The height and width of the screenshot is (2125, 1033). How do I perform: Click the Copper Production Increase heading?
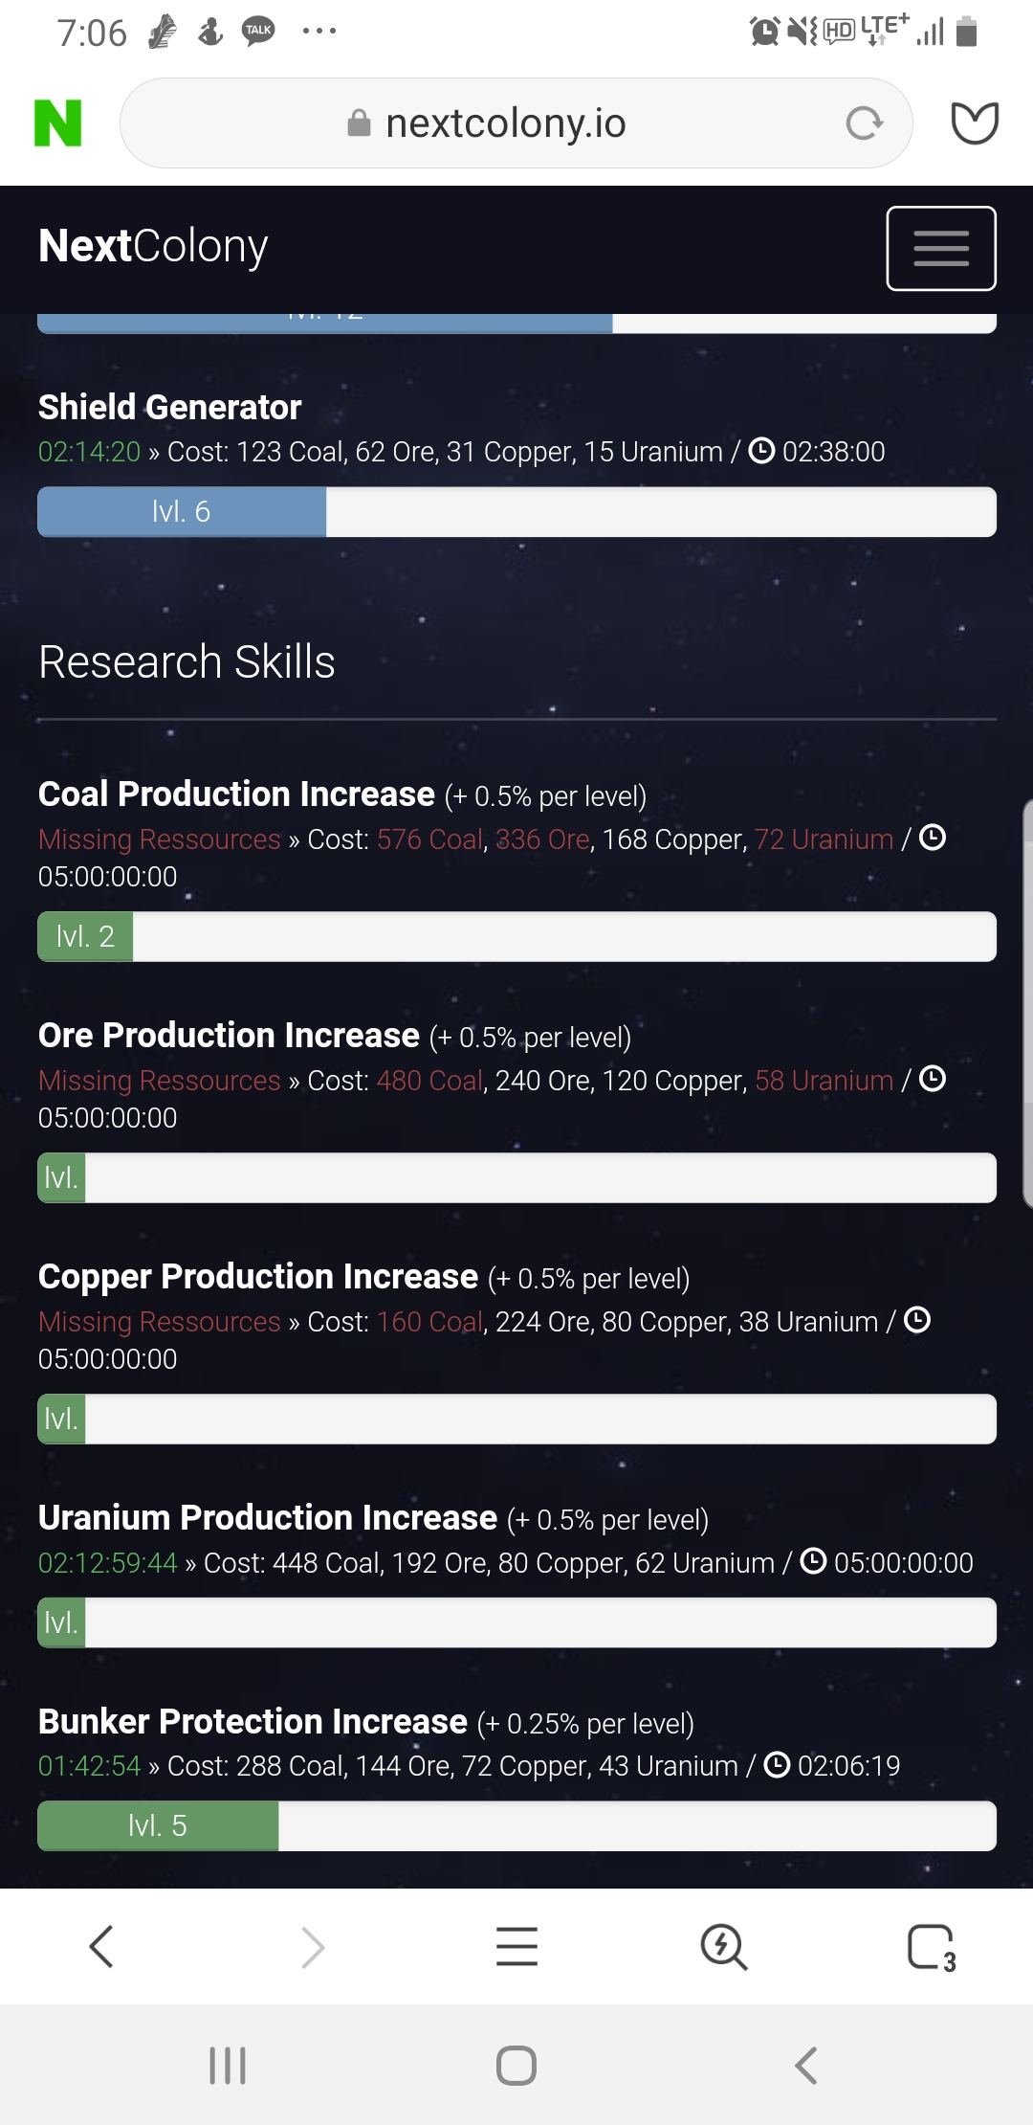[258, 1277]
